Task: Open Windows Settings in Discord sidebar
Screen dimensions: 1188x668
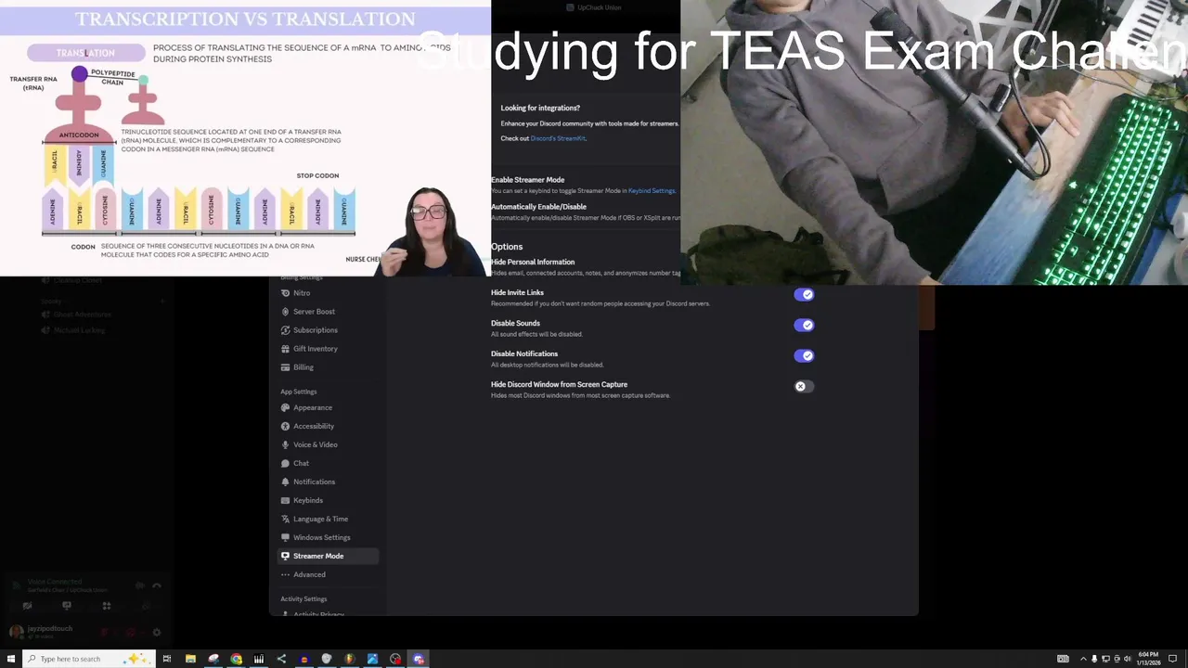Action: click(329, 537)
